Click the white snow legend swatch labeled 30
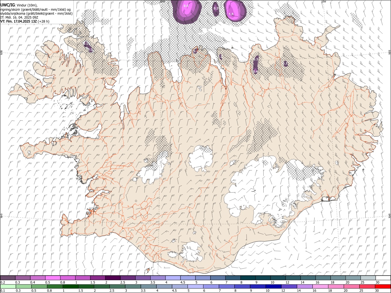This screenshot has height=293, width=391. click(x=383, y=278)
